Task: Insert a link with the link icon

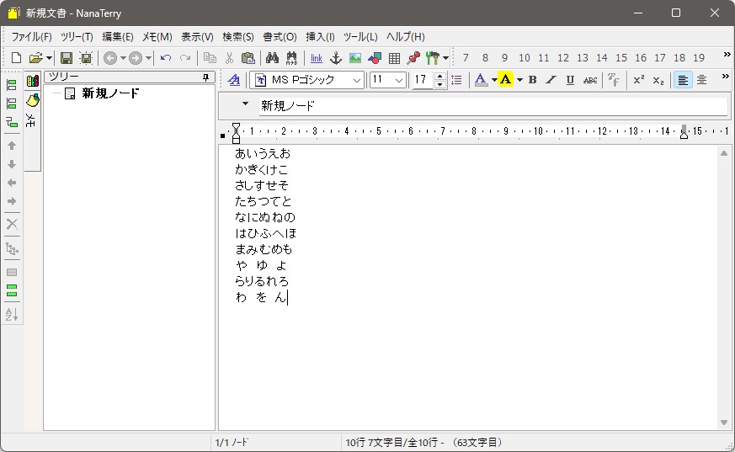Action: (x=316, y=58)
